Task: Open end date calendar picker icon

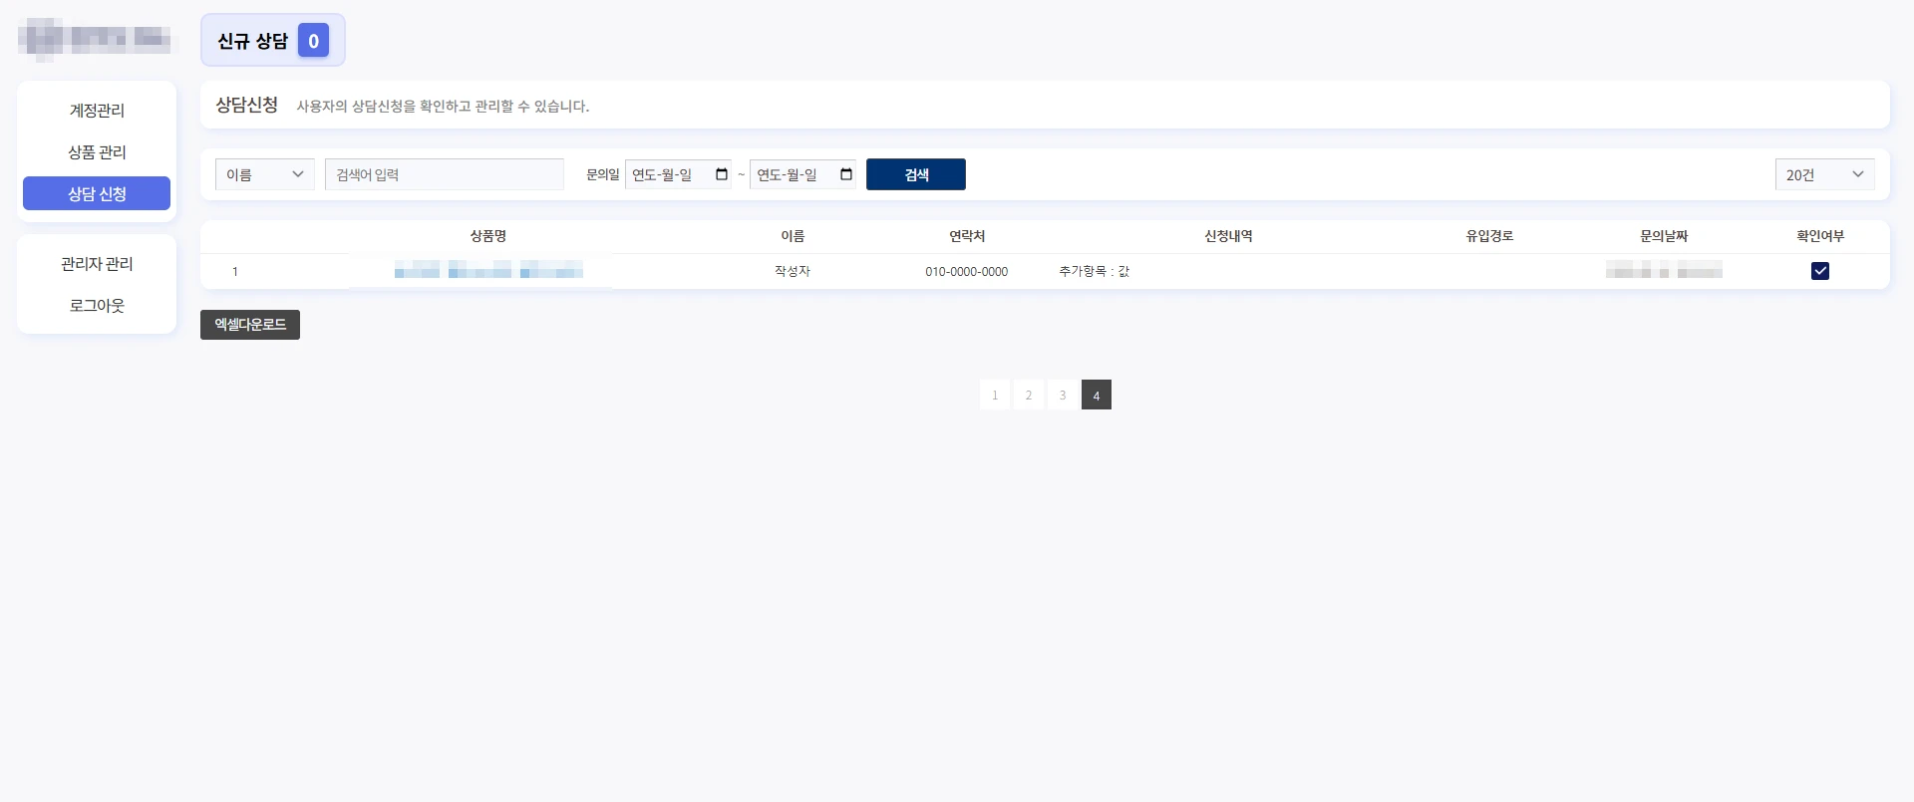Action: [846, 174]
